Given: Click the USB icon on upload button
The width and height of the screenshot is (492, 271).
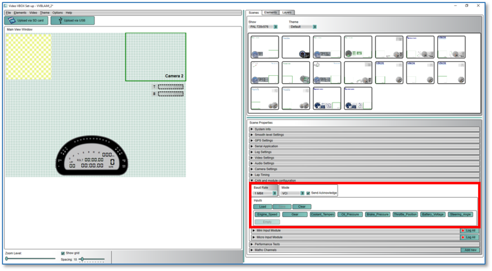Looking at the screenshot, I should click(60, 20).
